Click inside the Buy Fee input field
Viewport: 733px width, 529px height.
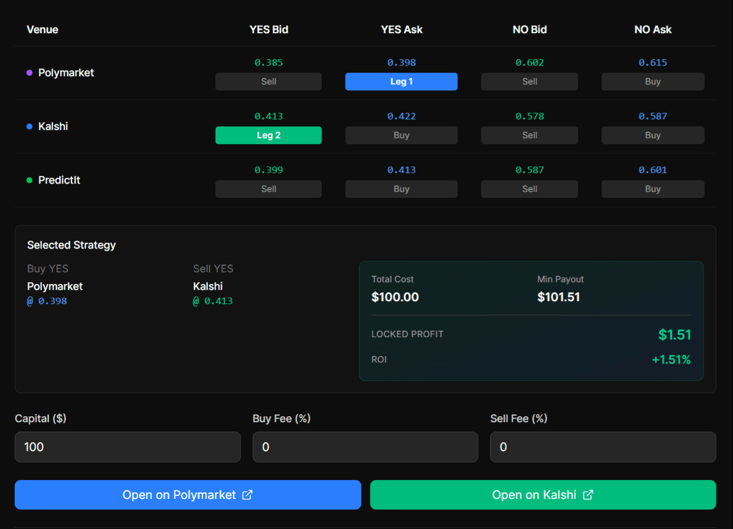[365, 447]
